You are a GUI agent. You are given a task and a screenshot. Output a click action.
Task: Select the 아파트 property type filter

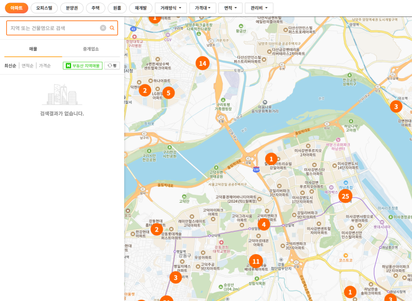16,8
